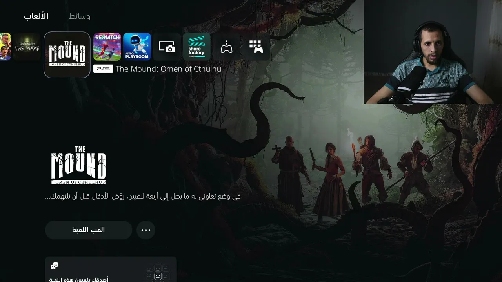Viewport: 502px width, 282px height.
Task: Switch to the وسائط (Media) tab
Action: tap(80, 16)
